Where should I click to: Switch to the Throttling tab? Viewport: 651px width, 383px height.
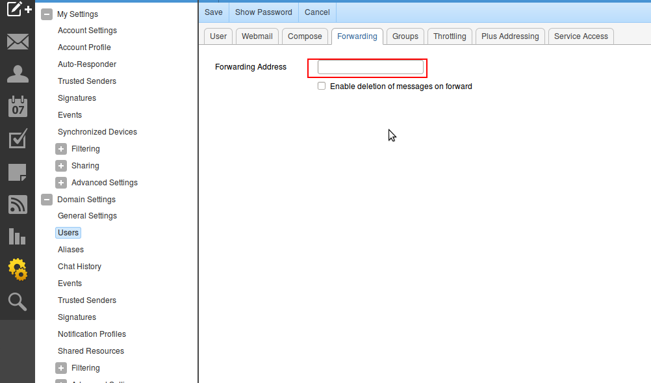450,36
